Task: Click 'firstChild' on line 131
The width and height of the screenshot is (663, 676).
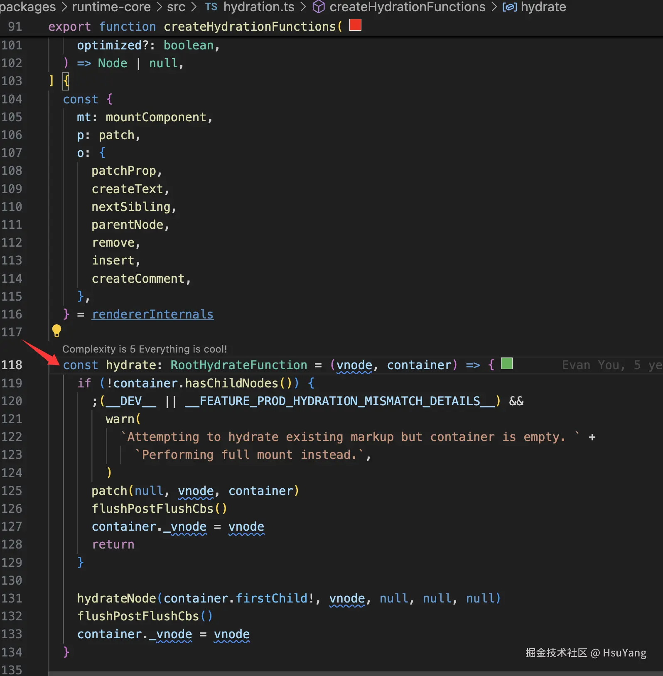Action: pos(272,598)
